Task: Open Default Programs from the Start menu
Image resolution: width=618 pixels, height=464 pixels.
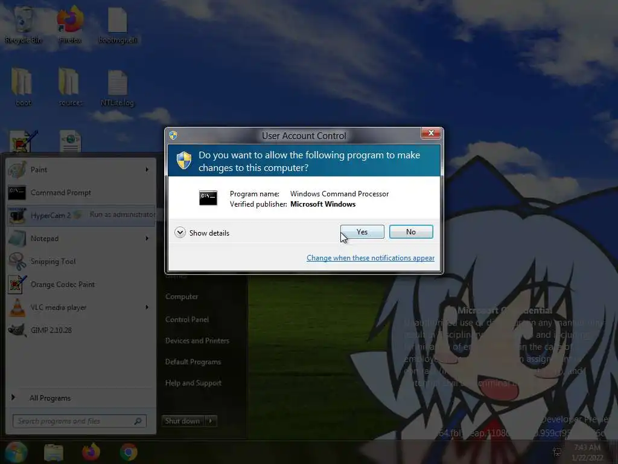Action: point(193,362)
